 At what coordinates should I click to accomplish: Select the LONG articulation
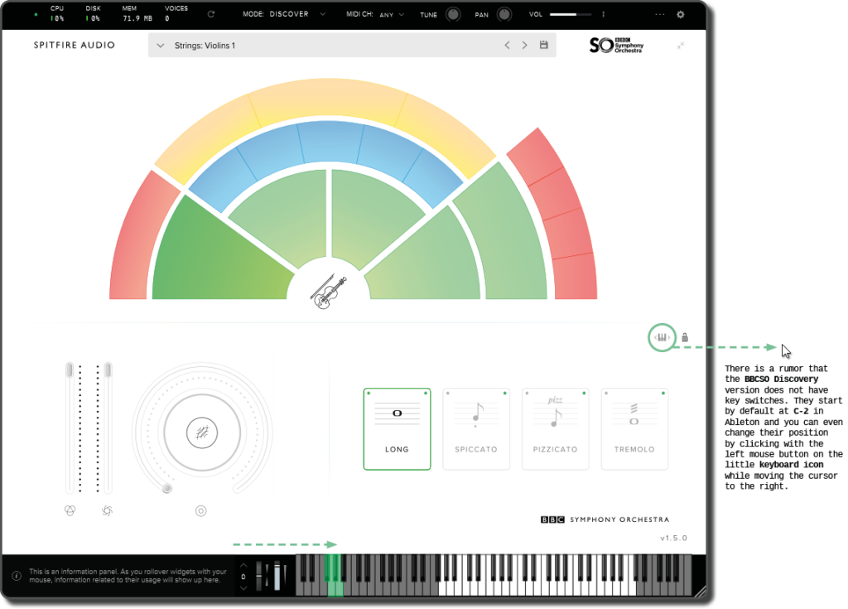tap(397, 428)
